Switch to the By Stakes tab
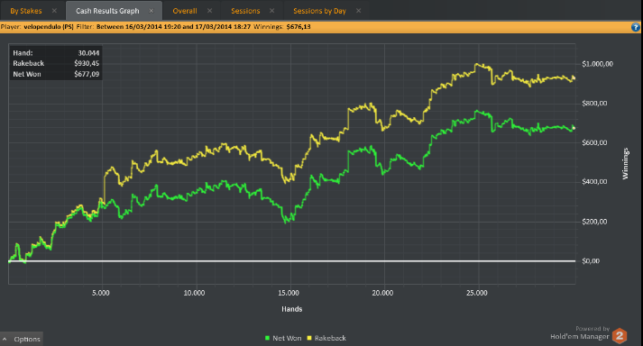Screen dimensions: 643x346 [26, 11]
